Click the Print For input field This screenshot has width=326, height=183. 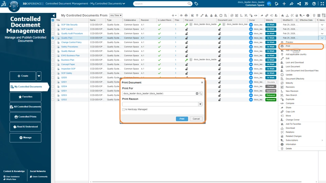click(x=159, y=94)
